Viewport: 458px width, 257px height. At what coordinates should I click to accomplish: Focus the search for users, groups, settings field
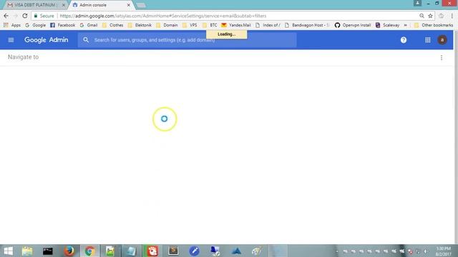click(x=187, y=40)
